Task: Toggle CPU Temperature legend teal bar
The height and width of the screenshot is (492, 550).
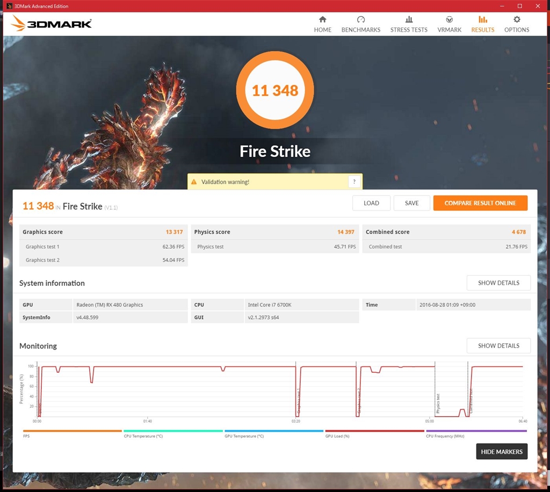Action: coord(173,431)
